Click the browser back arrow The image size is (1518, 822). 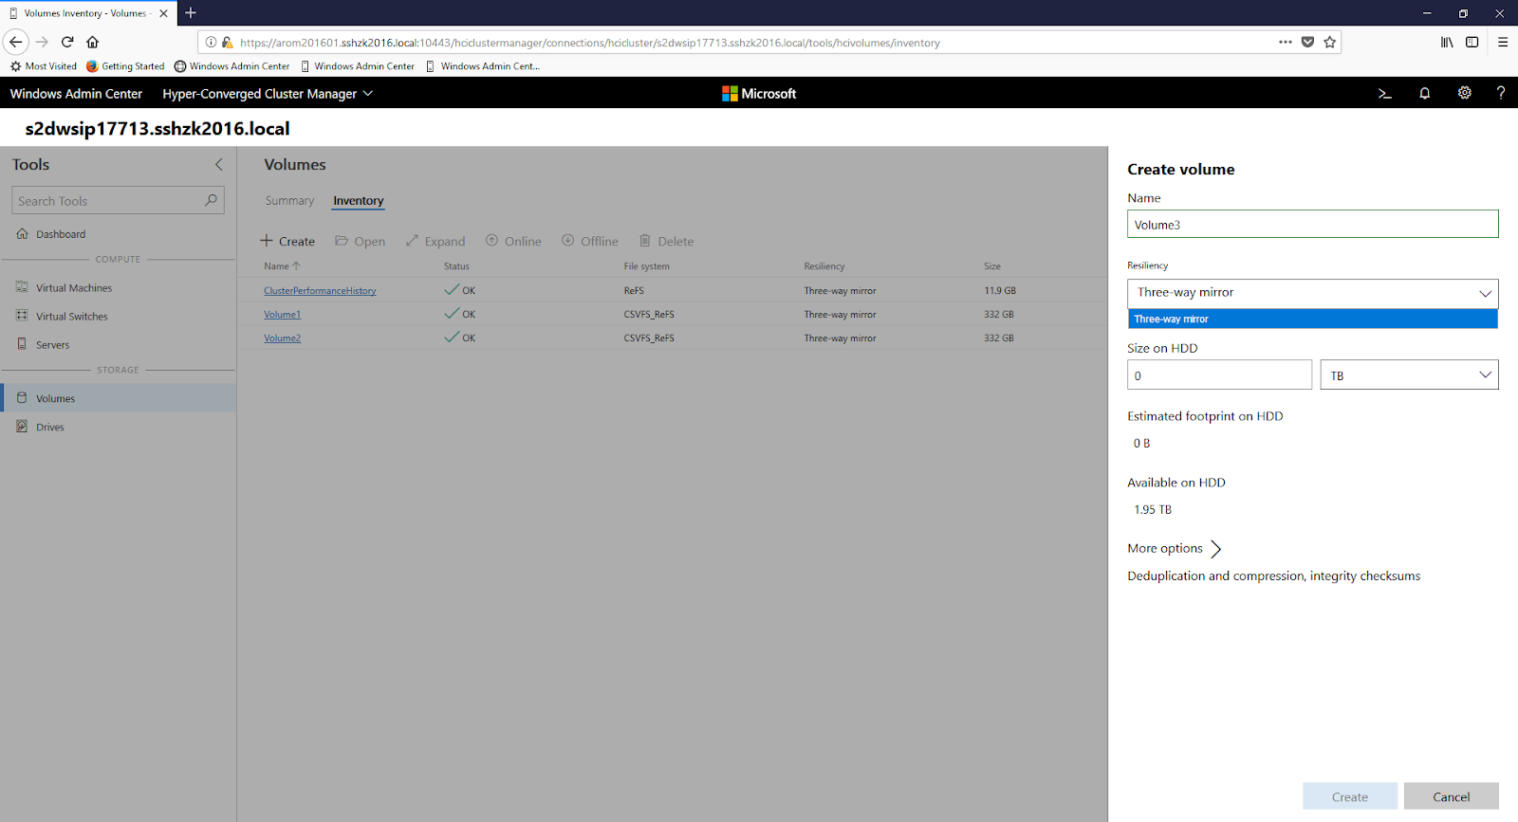tap(16, 42)
